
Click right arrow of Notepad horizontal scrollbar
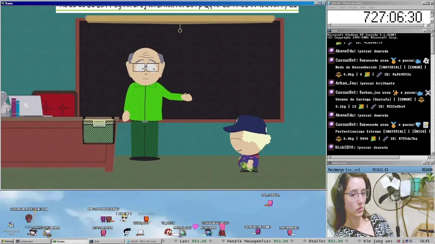click(x=428, y=25)
